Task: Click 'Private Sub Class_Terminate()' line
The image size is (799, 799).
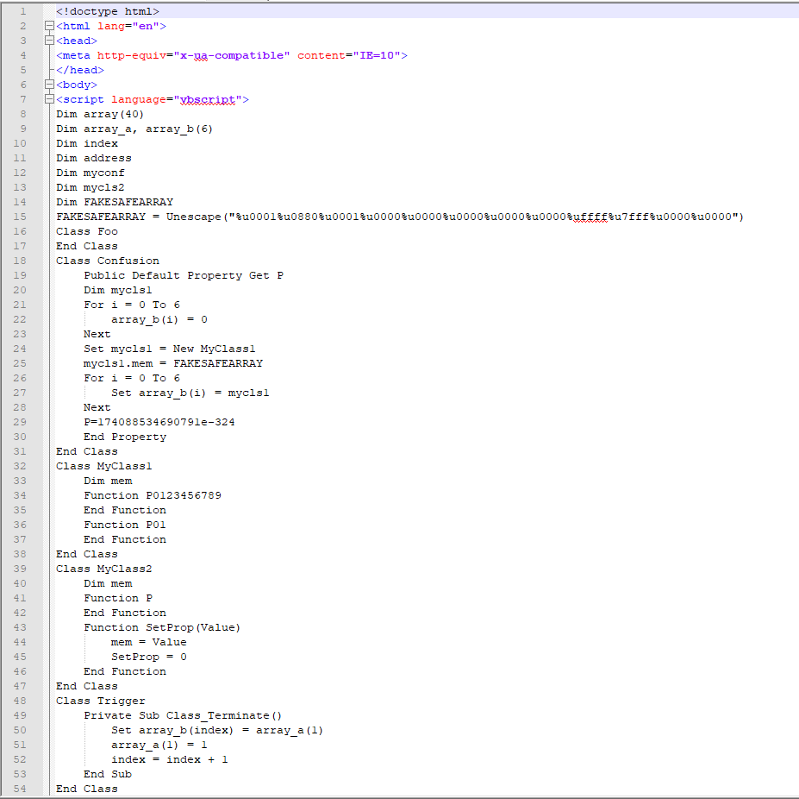Action: coord(183,715)
